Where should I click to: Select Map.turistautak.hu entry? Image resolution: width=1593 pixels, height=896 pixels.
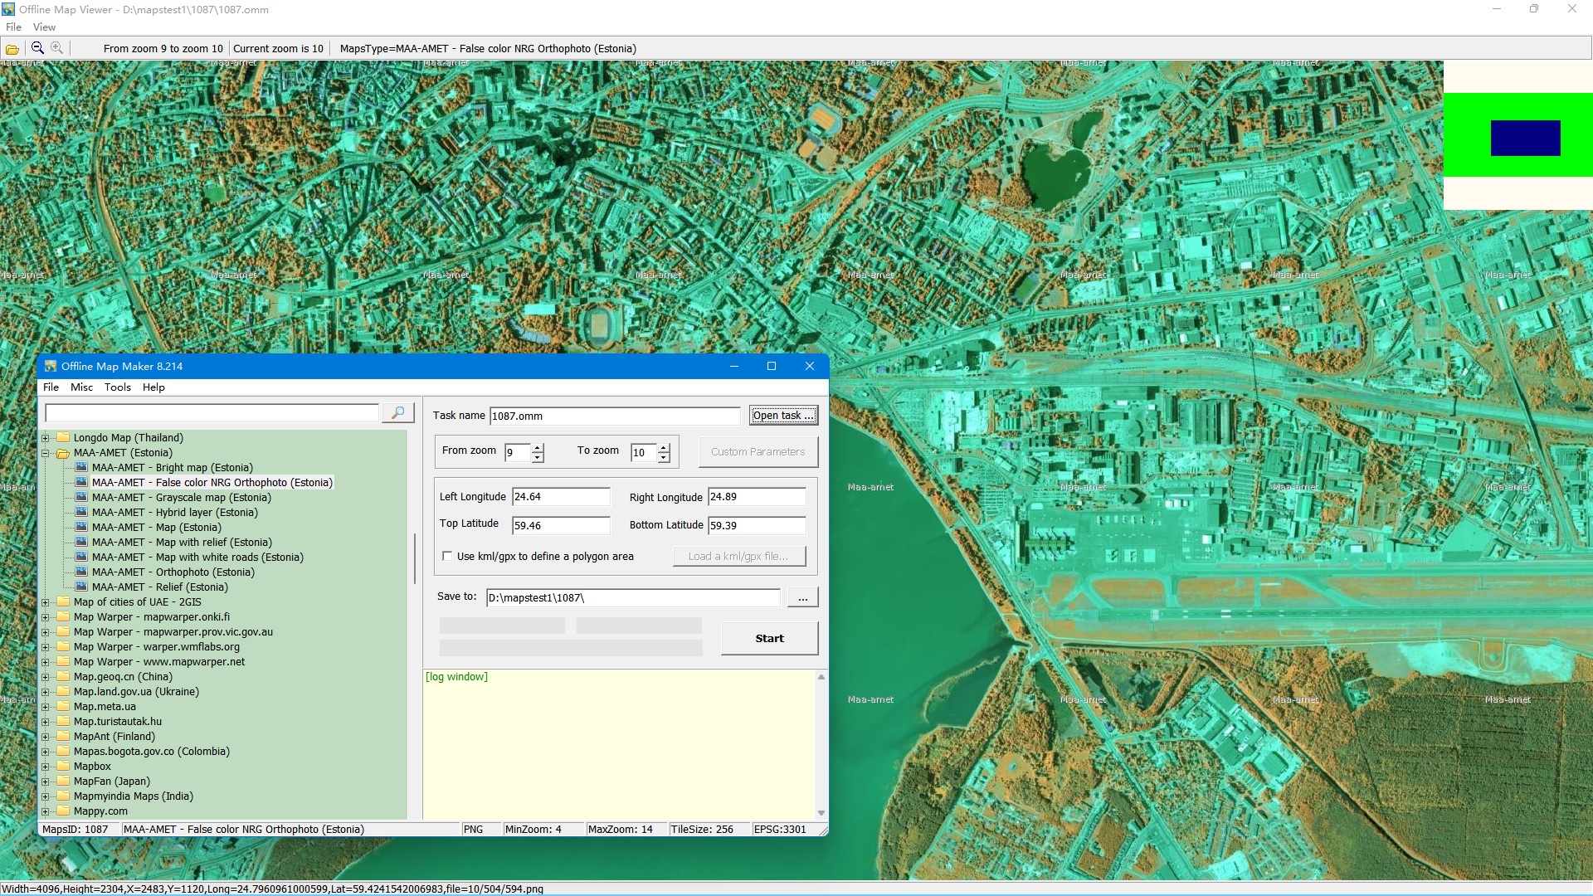[x=118, y=722]
